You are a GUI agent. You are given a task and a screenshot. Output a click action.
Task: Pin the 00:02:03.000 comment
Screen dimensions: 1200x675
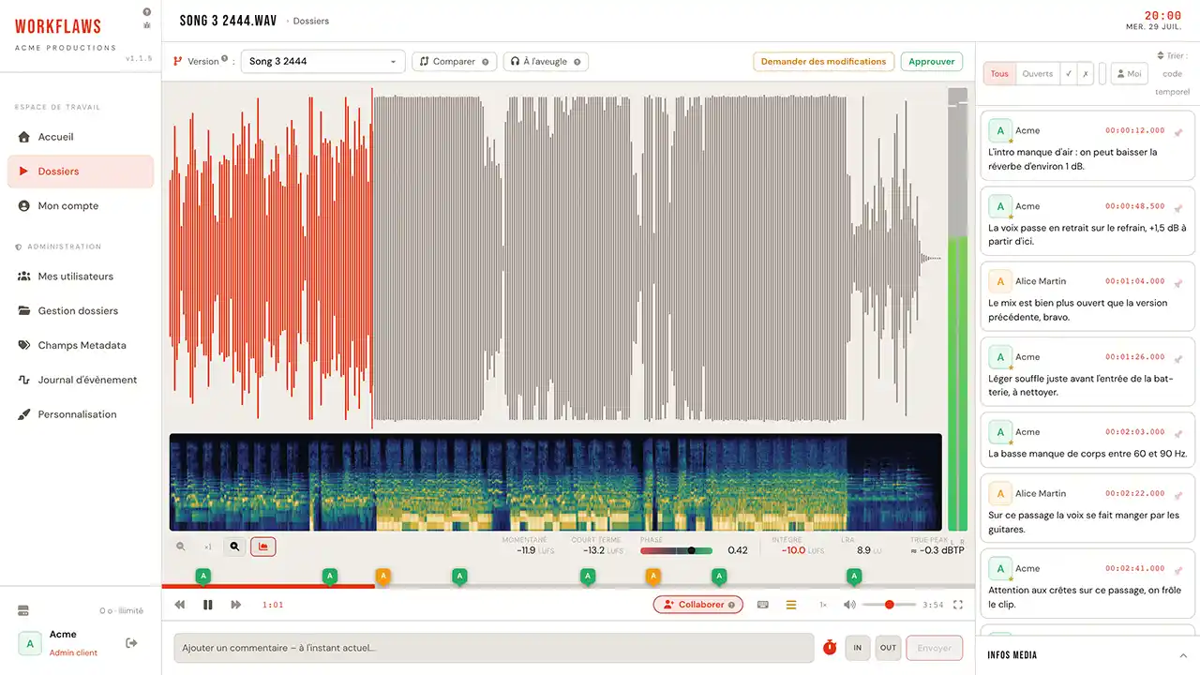pos(1178,432)
